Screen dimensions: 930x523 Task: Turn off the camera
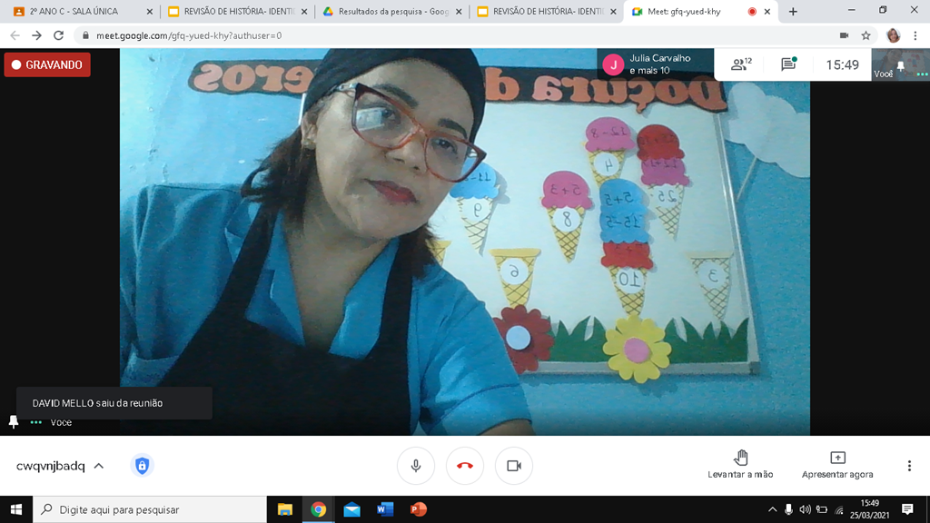tap(514, 466)
